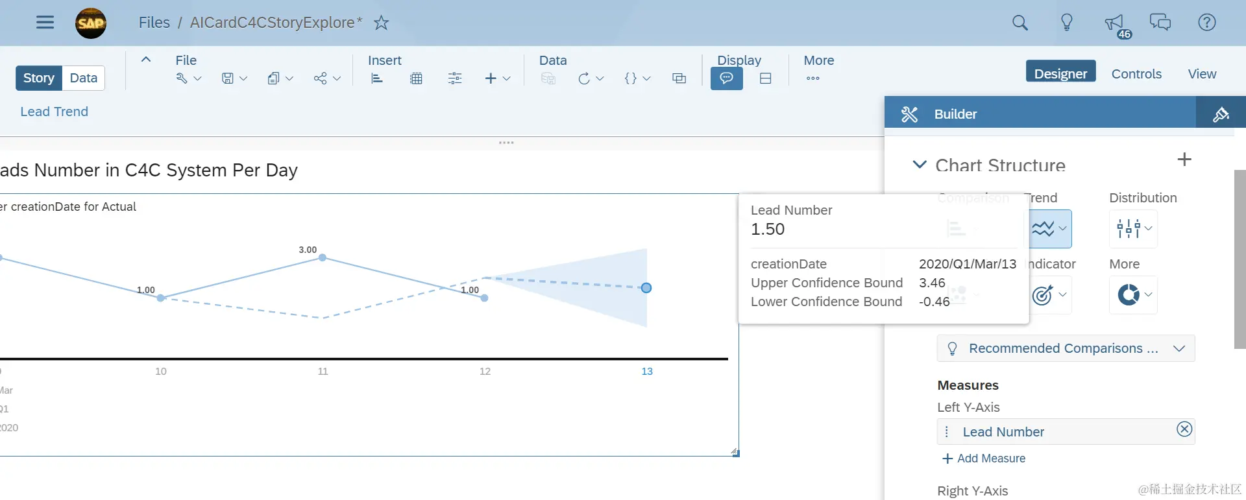Viewport: 1246px width, 500px height.
Task: Click the forecast data point at 13
Action: click(x=646, y=288)
